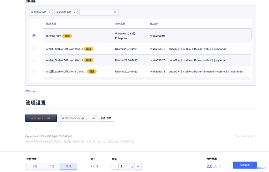269x172 pixels.
Task: Generate a random password with 随机生成
Action: click(x=106, y=118)
